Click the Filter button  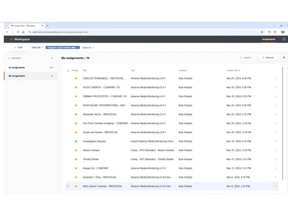(x=18, y=47)
